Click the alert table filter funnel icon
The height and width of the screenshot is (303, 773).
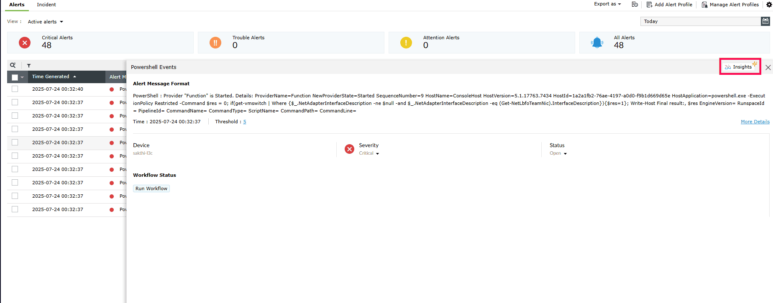pos(29,66)
